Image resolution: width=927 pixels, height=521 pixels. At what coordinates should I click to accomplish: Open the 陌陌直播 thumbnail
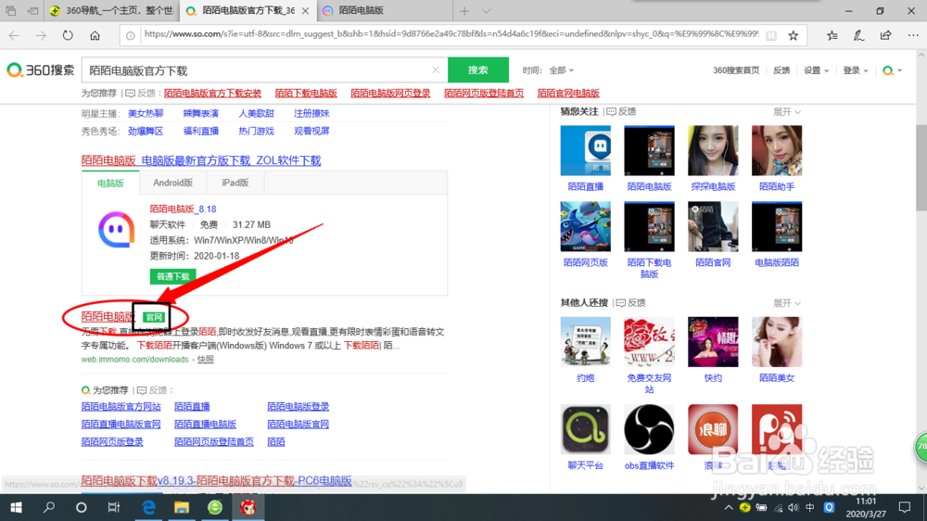(x=585, y=150)
